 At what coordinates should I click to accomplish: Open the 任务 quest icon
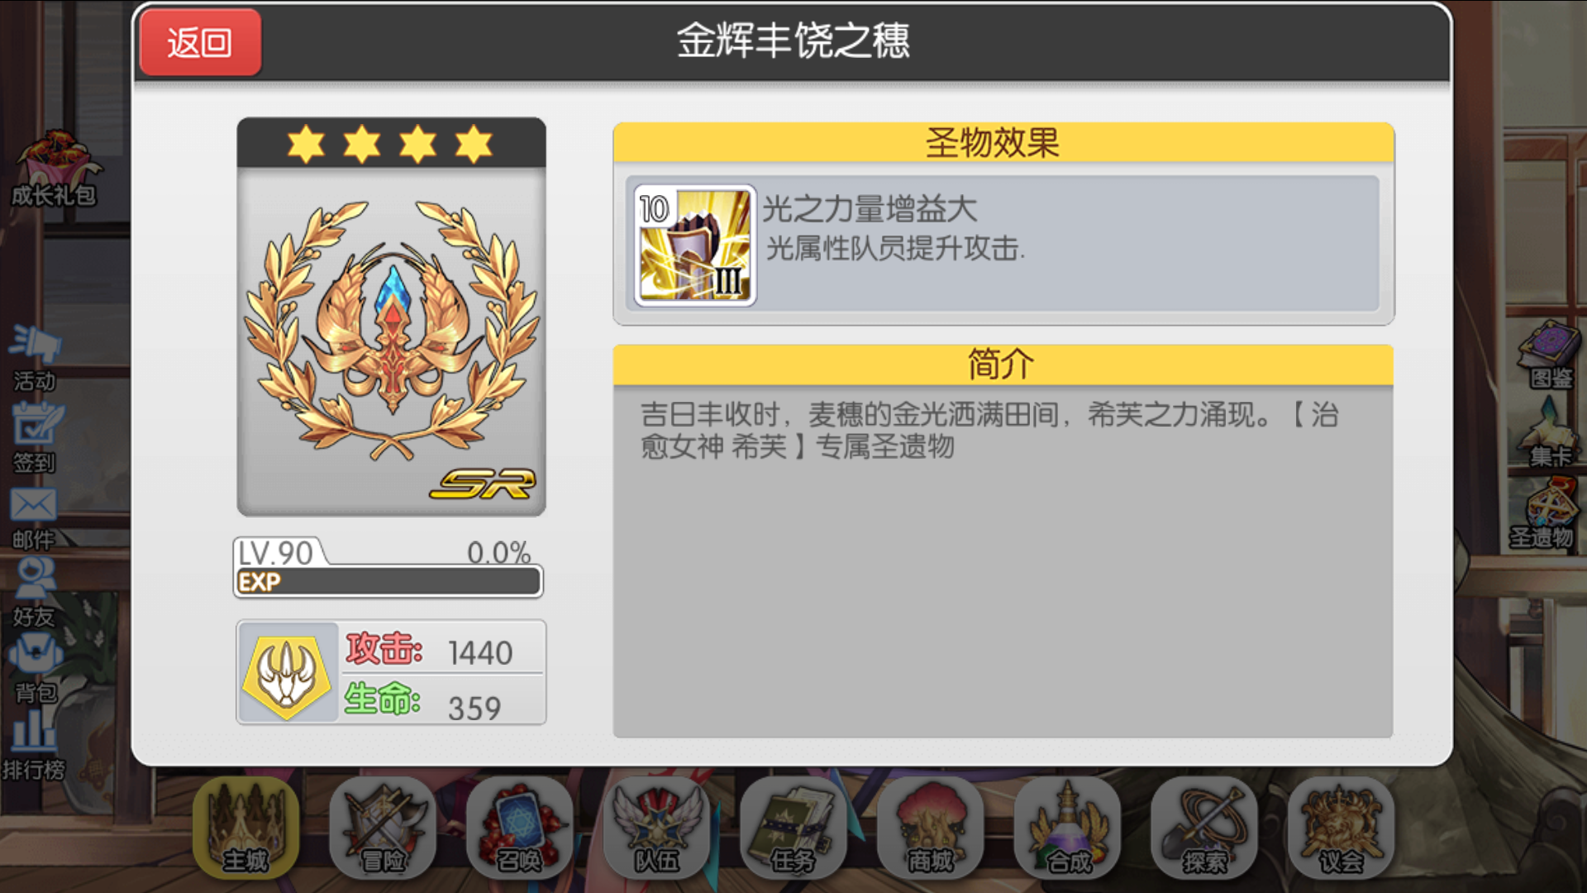793,828
